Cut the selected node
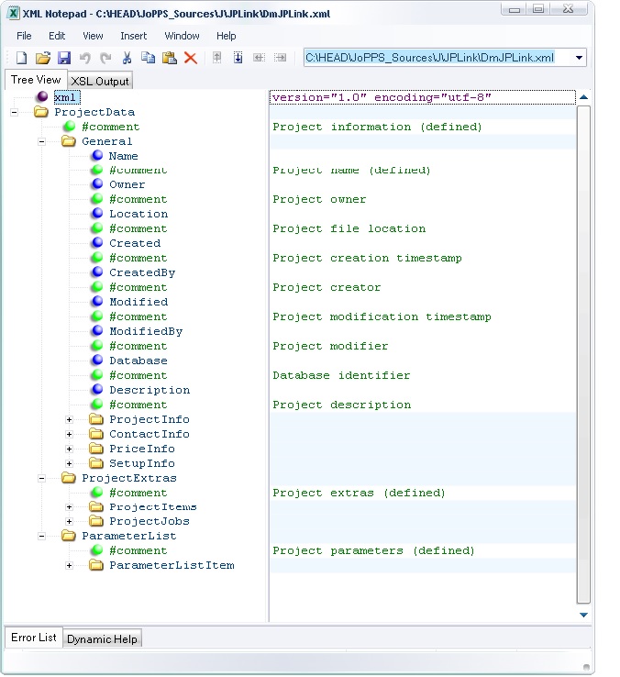 click(127, 58)
